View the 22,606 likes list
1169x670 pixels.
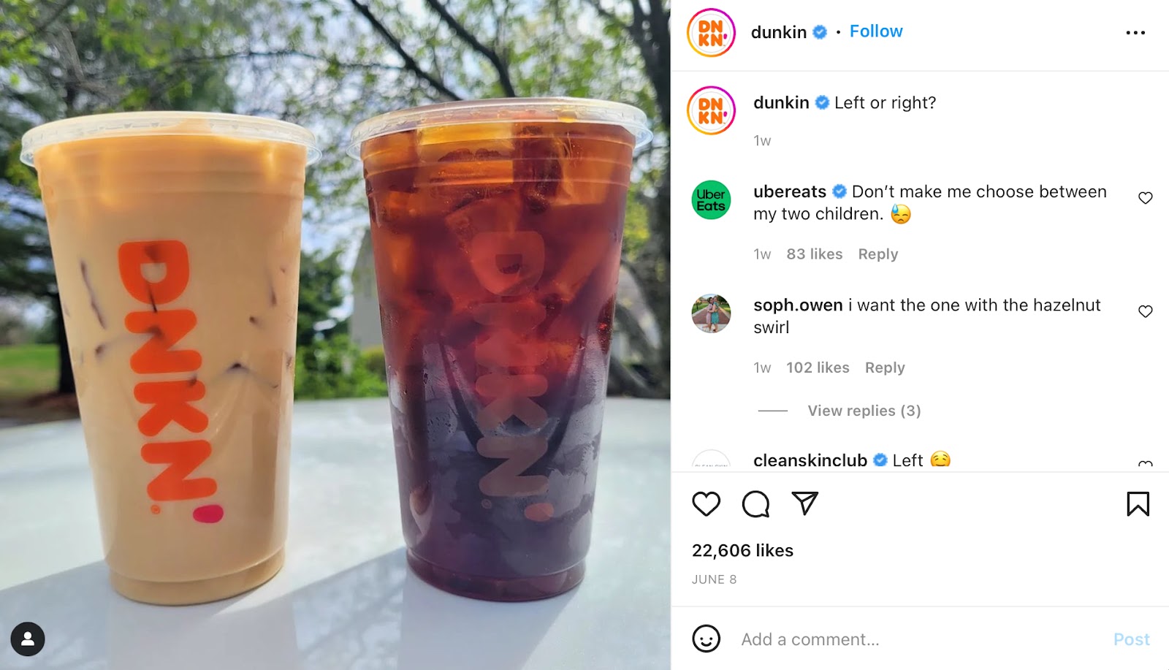[742, 550]
